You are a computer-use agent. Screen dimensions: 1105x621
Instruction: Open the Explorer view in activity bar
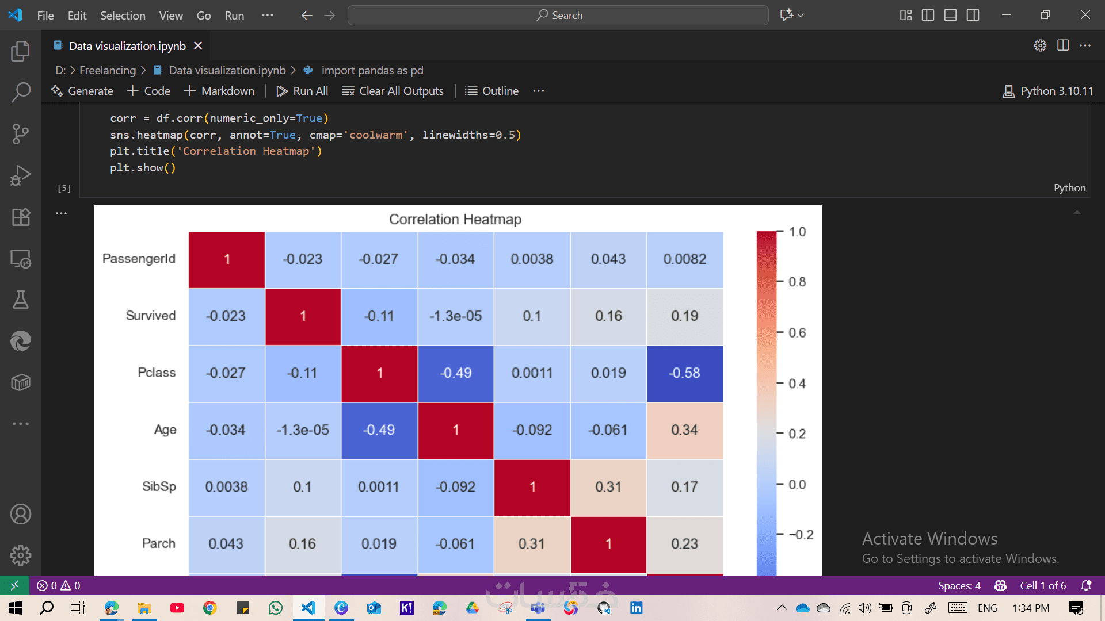(21, 51)
